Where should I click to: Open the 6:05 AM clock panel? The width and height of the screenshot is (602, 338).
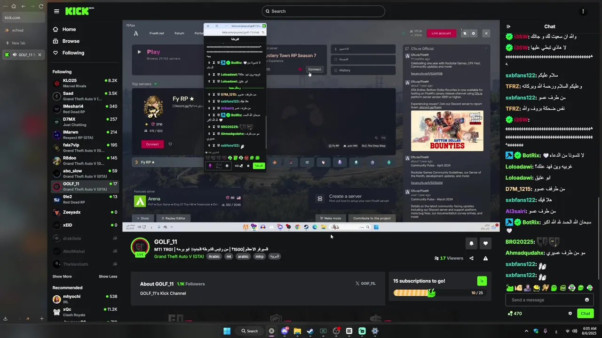[589, 331]
